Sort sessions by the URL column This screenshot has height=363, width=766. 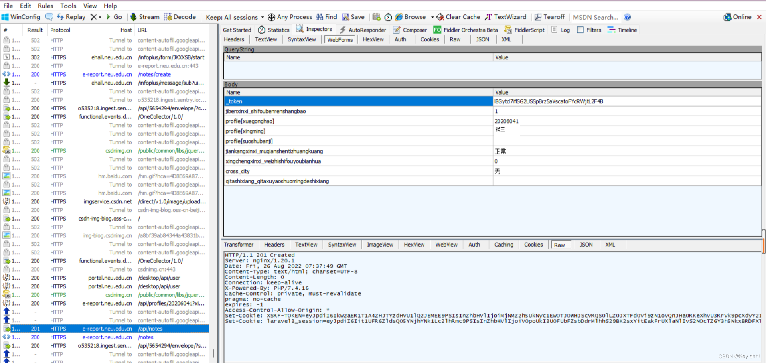point(172,30)
